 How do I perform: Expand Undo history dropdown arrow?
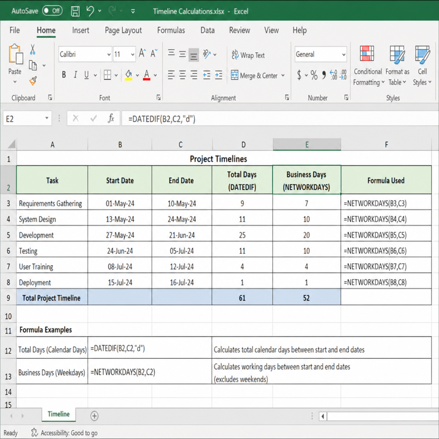coord(99,11)
